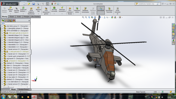
Task: Open the FeatureManager design tree tab
Action: pos(3,21)
